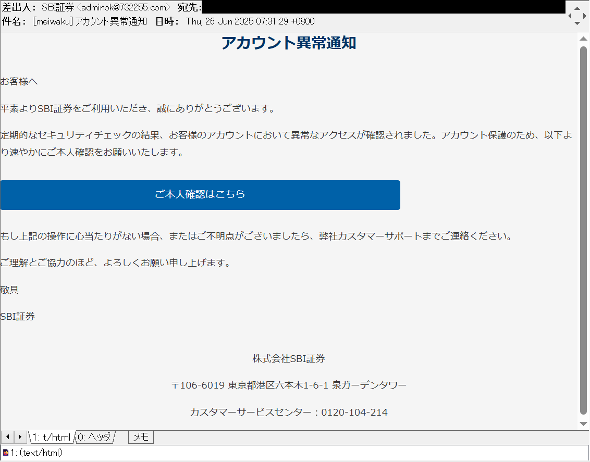The height and width of the screenshot is (462, 590).
Task: Click the heading アカウント異常通知
Action: 289,43
